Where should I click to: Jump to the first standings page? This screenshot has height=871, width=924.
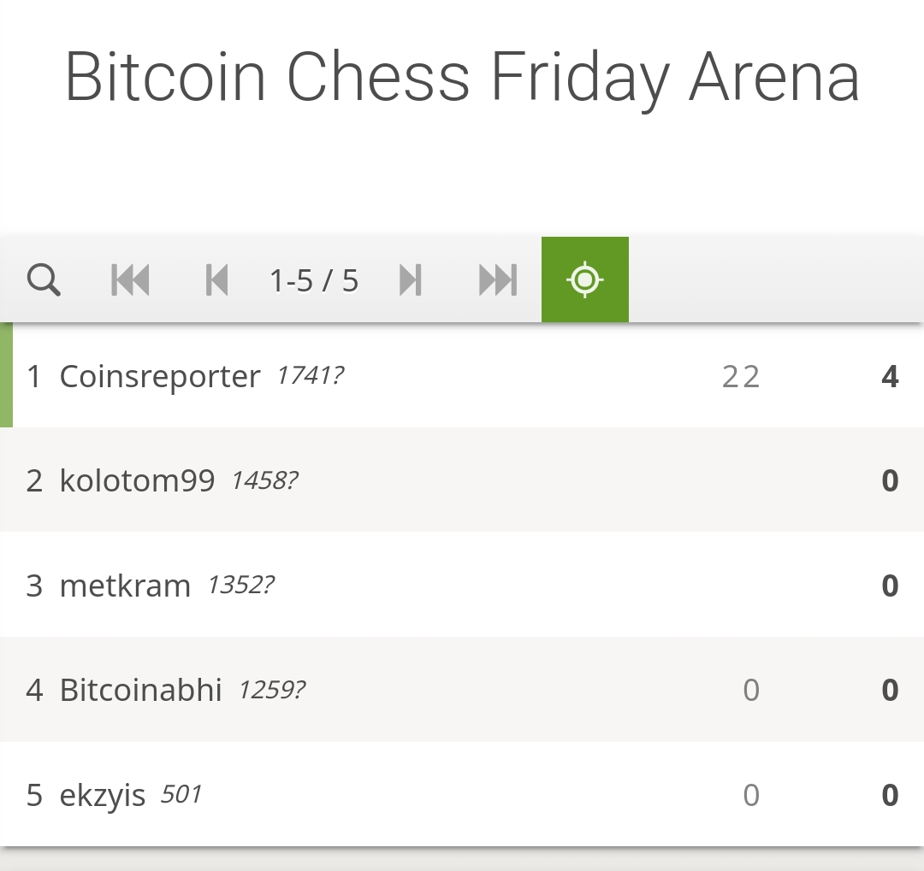pos(130,280)
